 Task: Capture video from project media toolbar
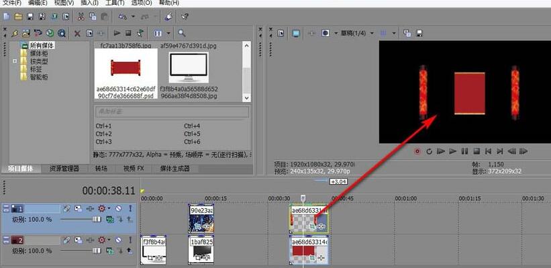pos(38,33)
